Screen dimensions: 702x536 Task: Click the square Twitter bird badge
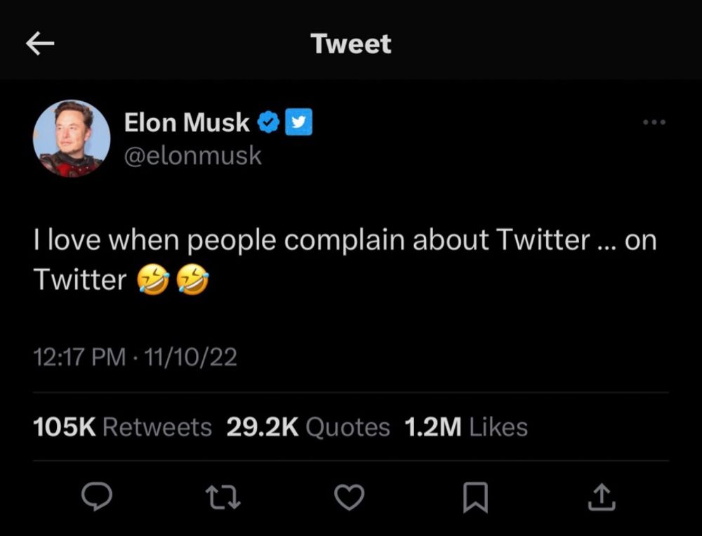tap(299, 123)
